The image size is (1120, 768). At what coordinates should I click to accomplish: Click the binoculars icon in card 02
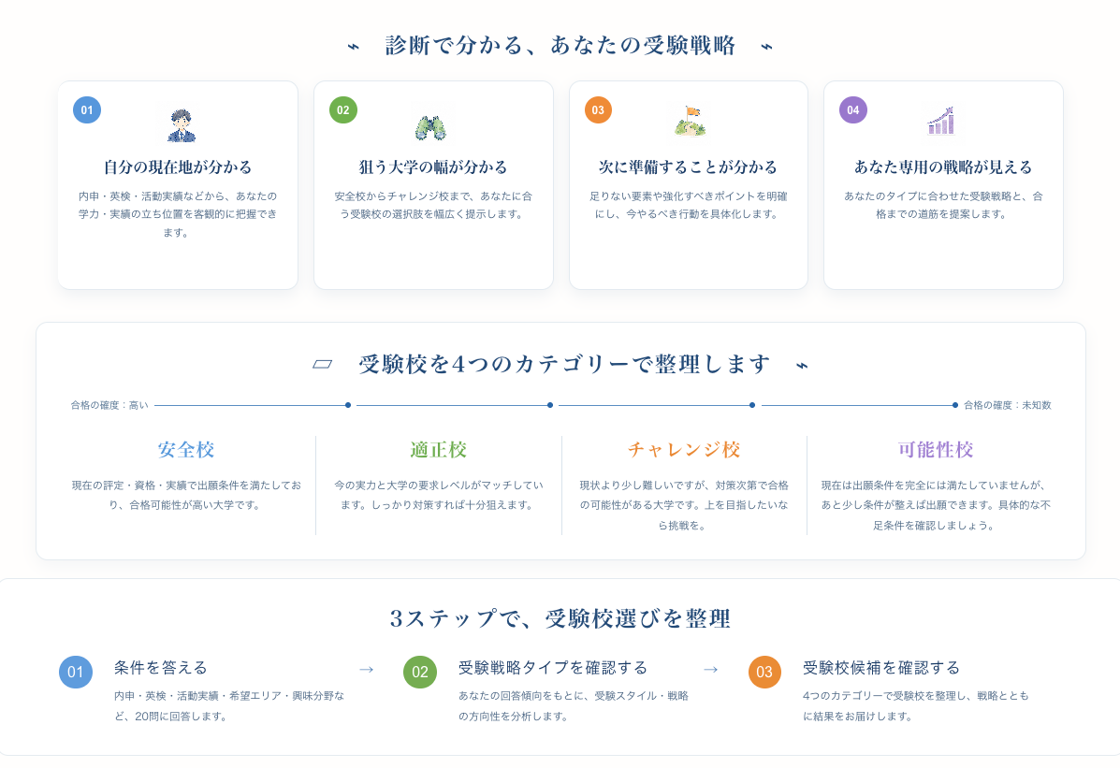(430, 127)
